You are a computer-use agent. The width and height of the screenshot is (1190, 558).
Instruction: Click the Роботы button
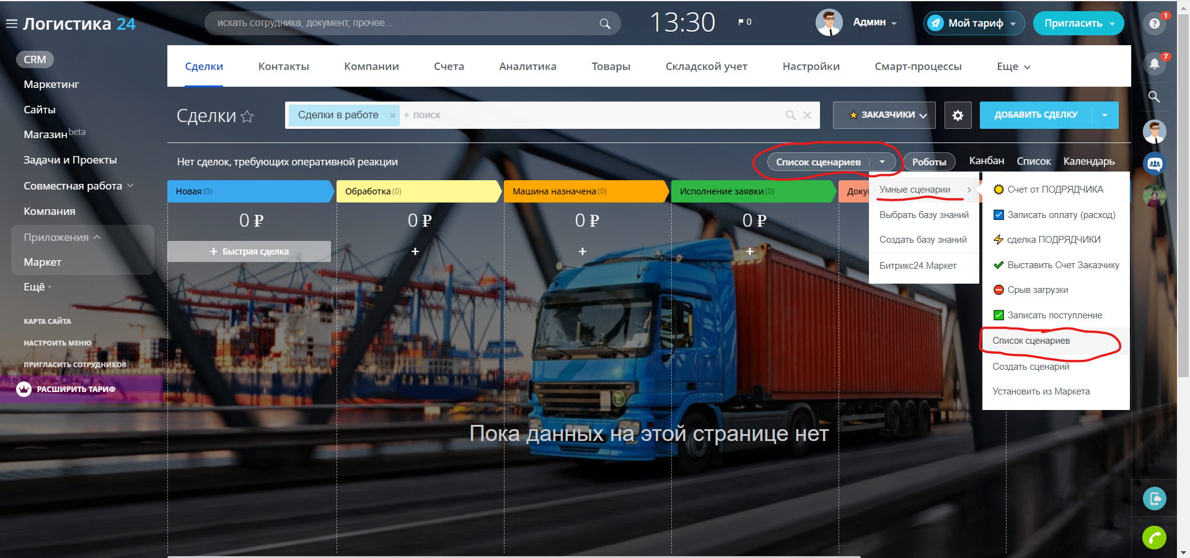pos(929,162)
